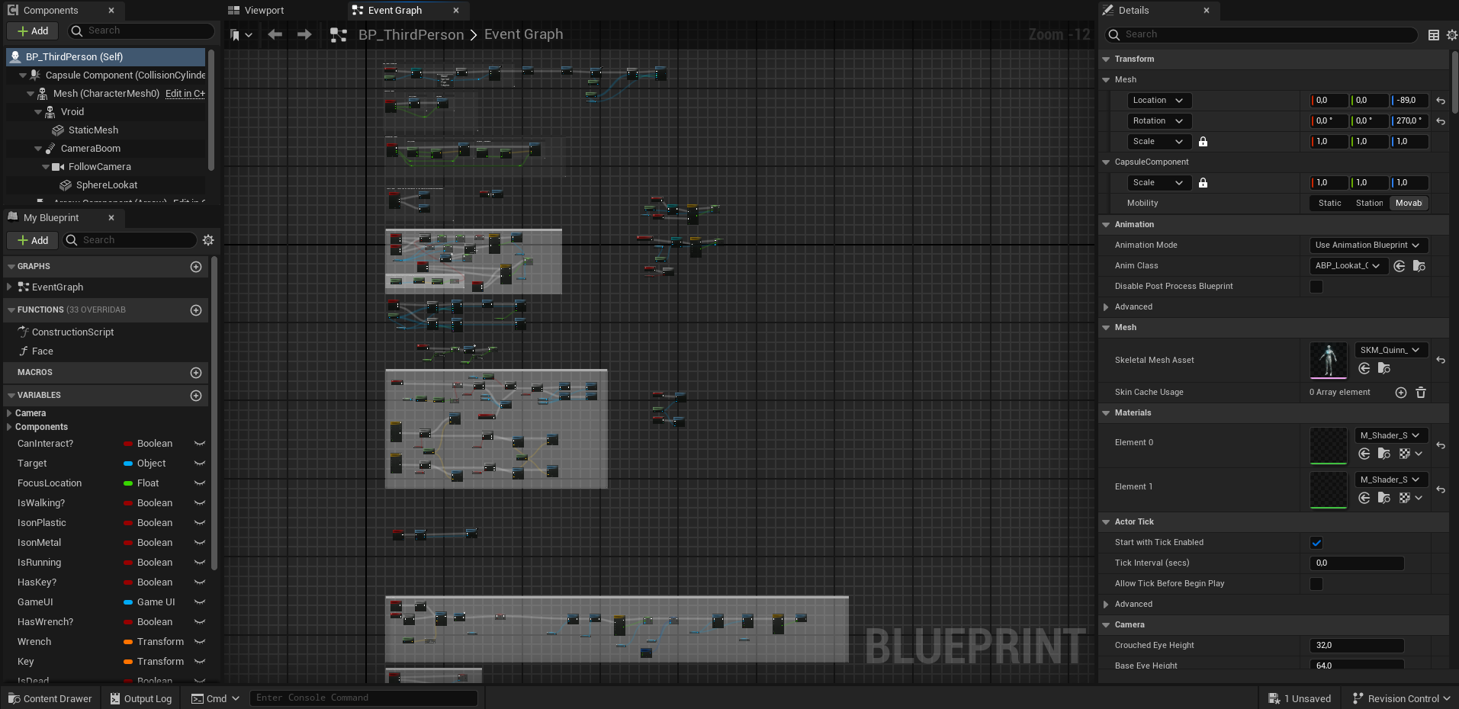This screenshot has height=709, width=1459.
Task: Add a new function with plus icon
Action: click(x=196, y=310)
